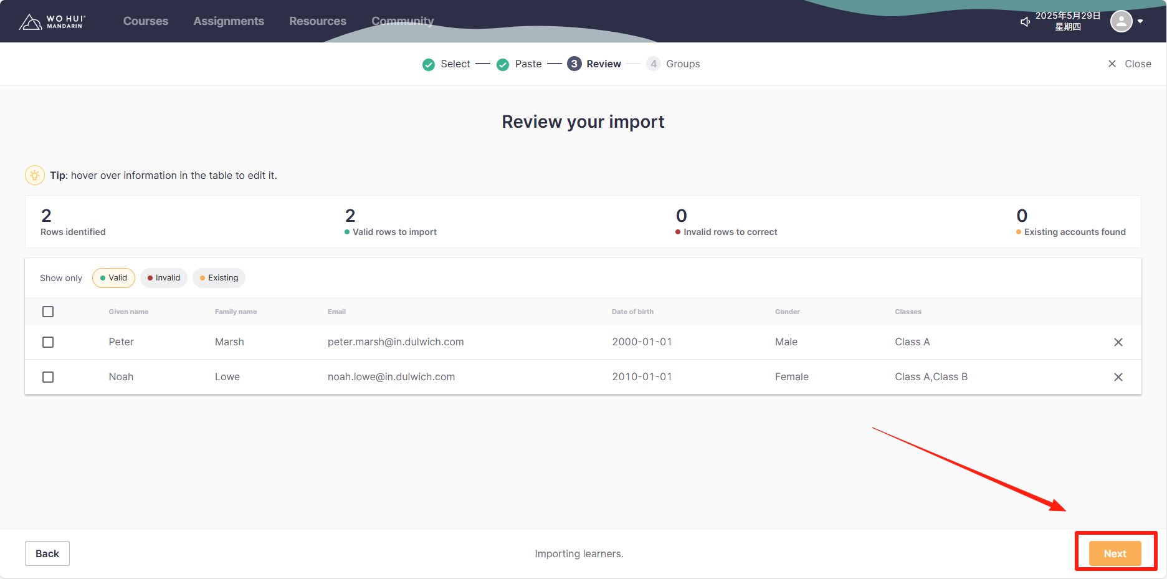Image resolution: width=1167 pixels, height=579 pixels.
Task: Click the user profile avatar icon
Action: [1121, 21]
